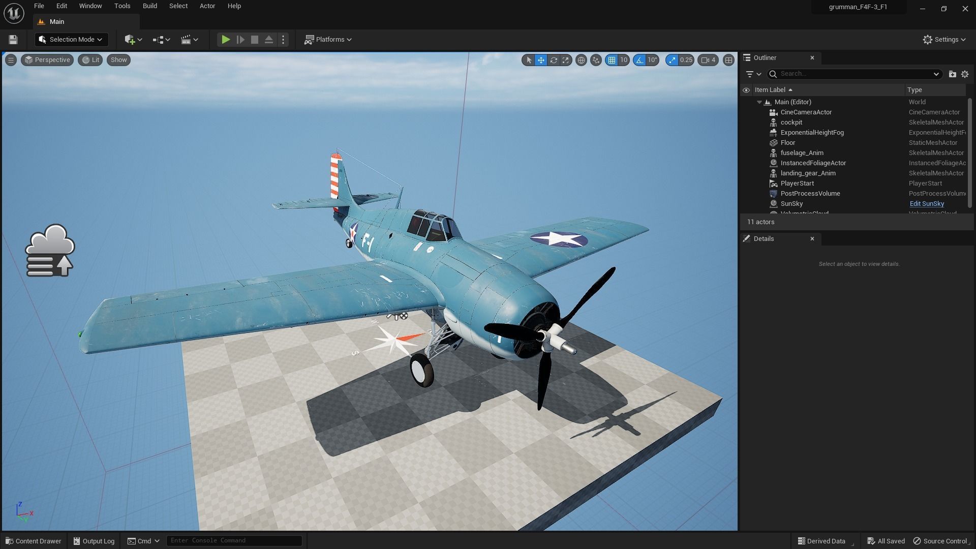Click the world coordinate system globe icon

pos(581,60)
